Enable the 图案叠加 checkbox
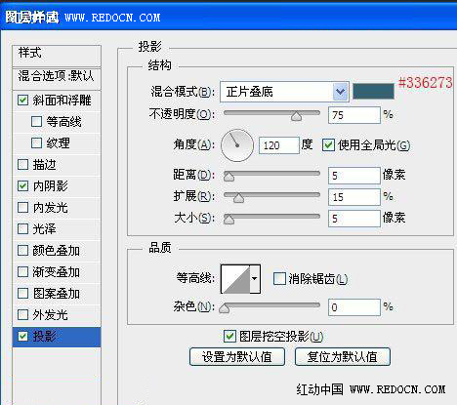Screen dimensions: 457x405 (22, 294)
